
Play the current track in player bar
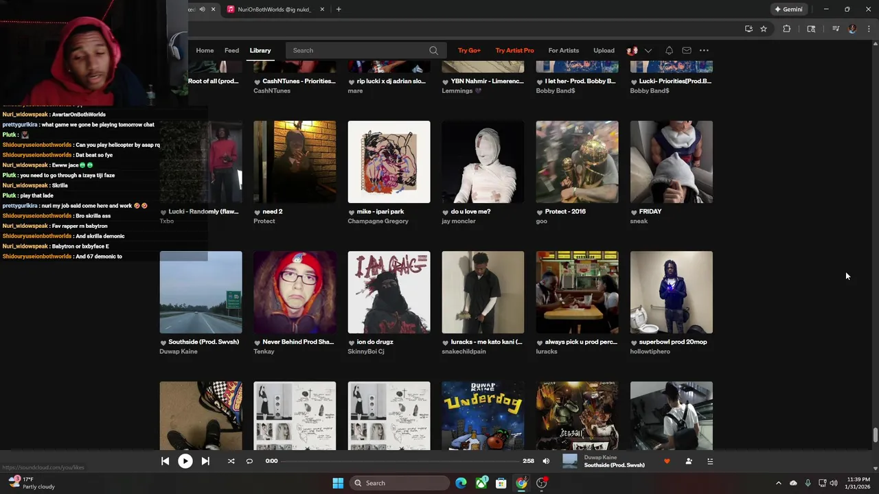click(x=185, y=461)
